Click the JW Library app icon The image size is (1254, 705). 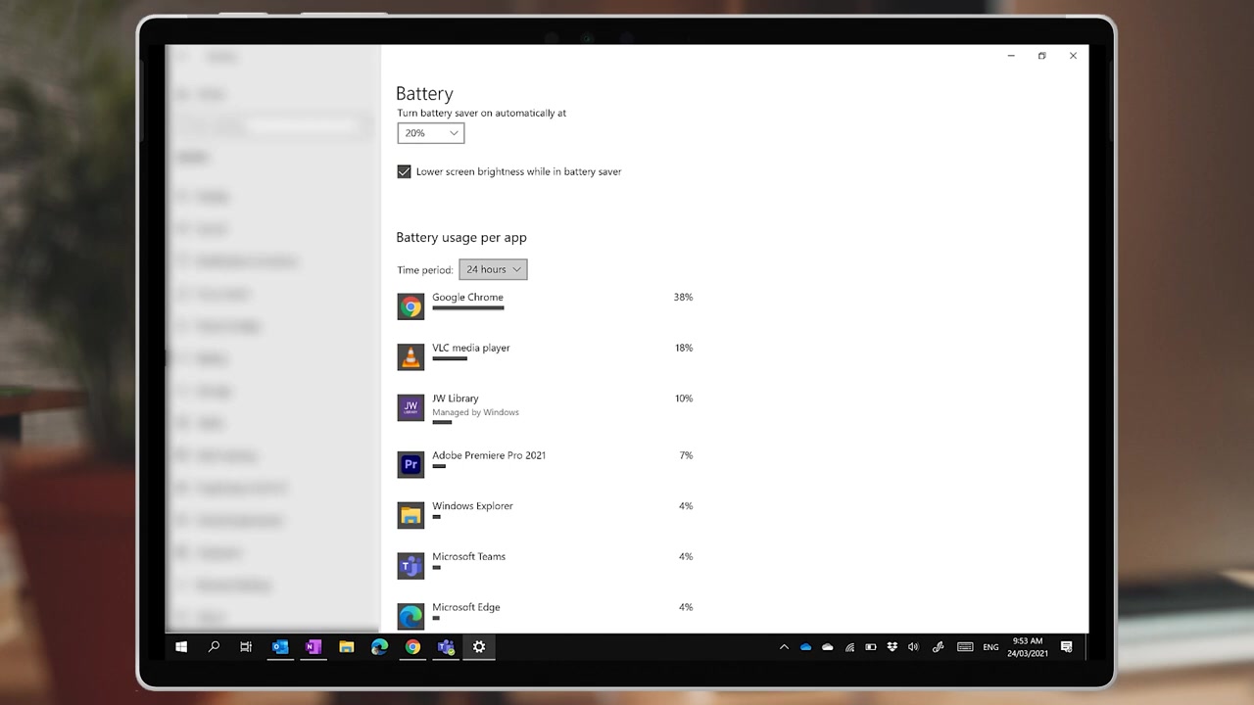click(x=410, y=407)
